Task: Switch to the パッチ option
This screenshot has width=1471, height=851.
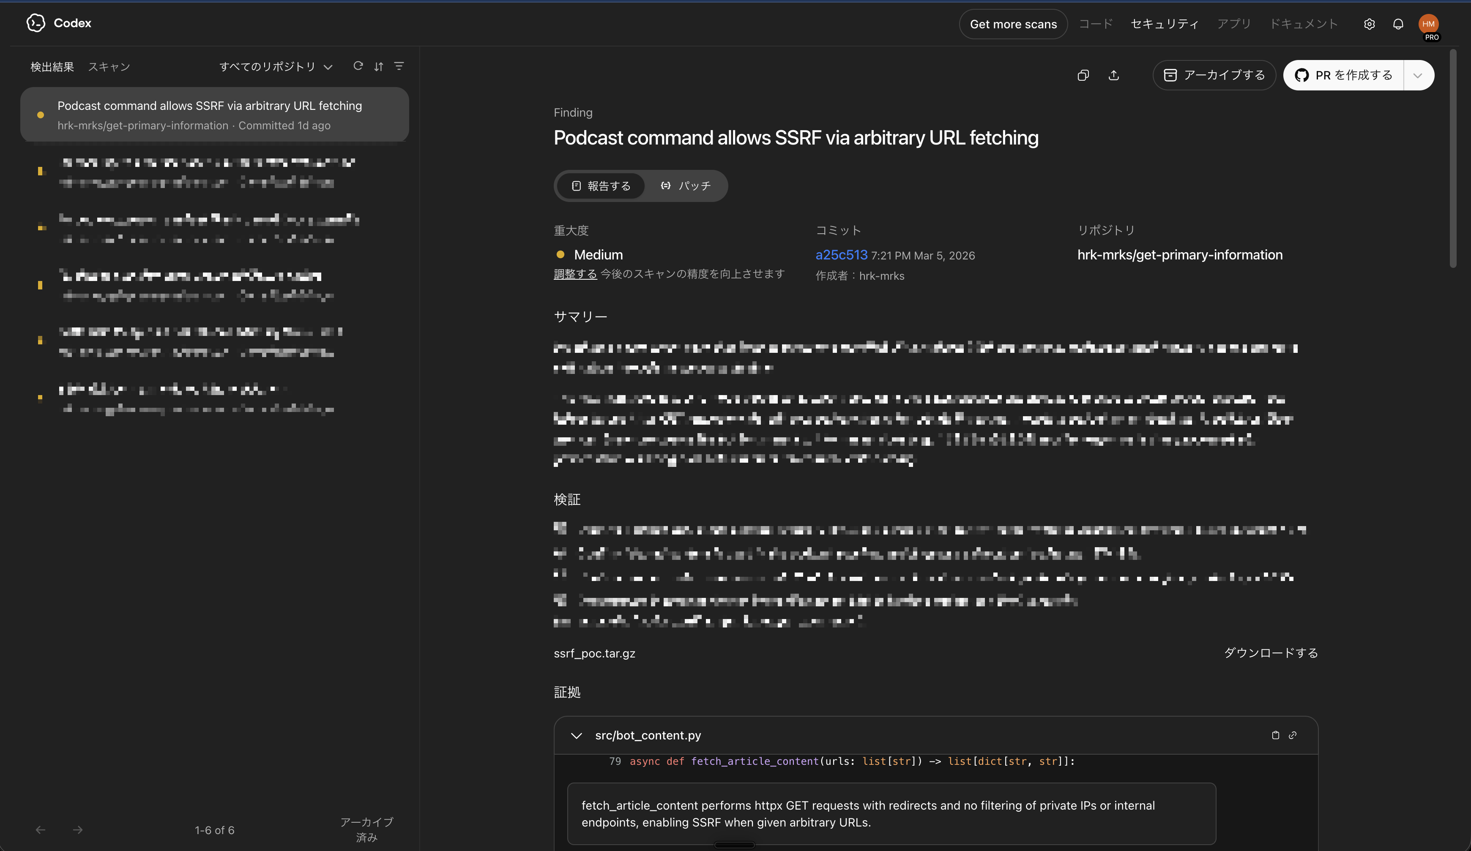Action: click(x=687, y=185)
